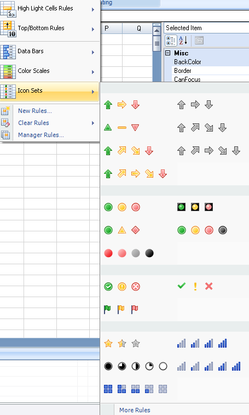Collapse the Misc category in property grid
The width and height of the screenshot is (249, 415).
coord(167,53)
